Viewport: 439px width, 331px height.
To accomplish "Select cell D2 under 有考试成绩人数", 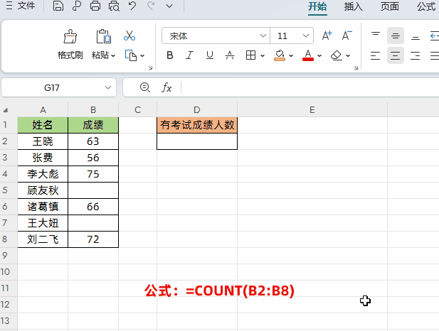I will pyautogui.click(x=197, y=141).
